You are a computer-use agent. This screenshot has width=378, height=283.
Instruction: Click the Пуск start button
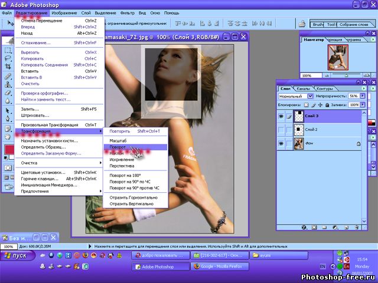[x=17, y=255]
